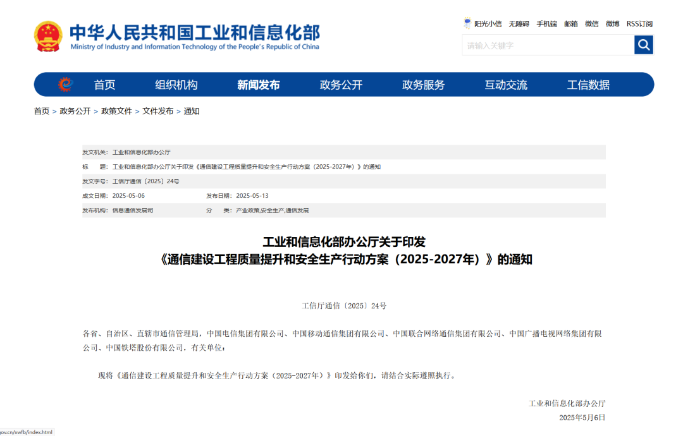Click the 成文日期 value 2025-05-06
Screen dimensions: 683x436
[128, 196]
